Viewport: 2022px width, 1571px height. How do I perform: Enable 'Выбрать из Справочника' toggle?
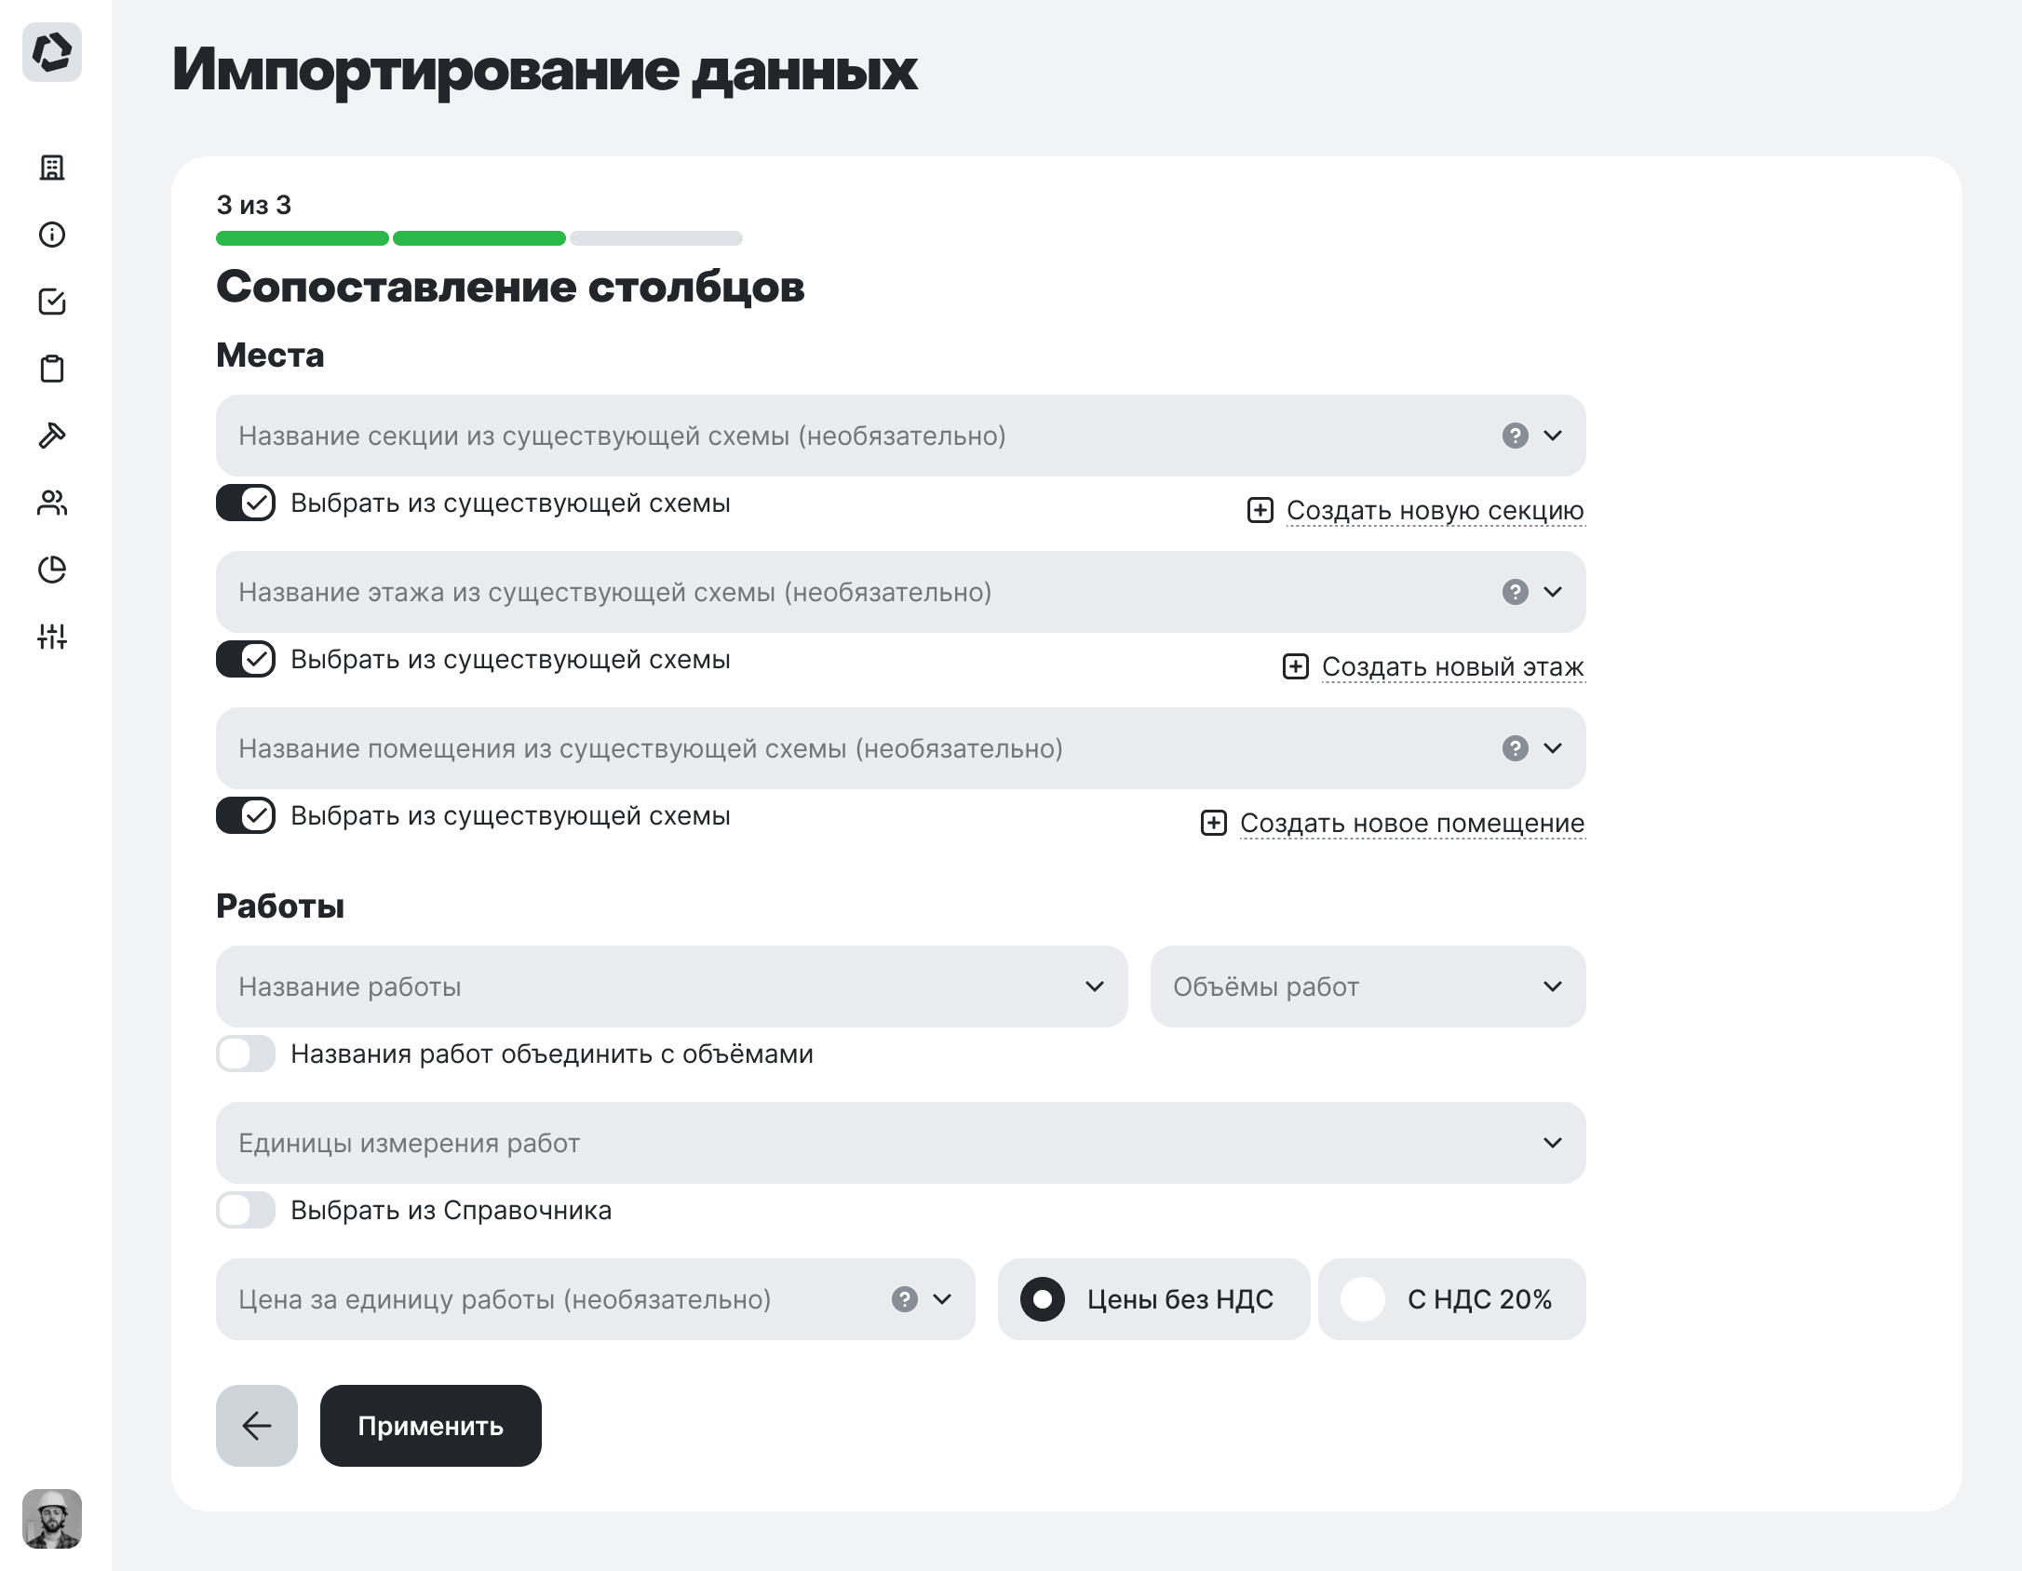(245, 1211)
